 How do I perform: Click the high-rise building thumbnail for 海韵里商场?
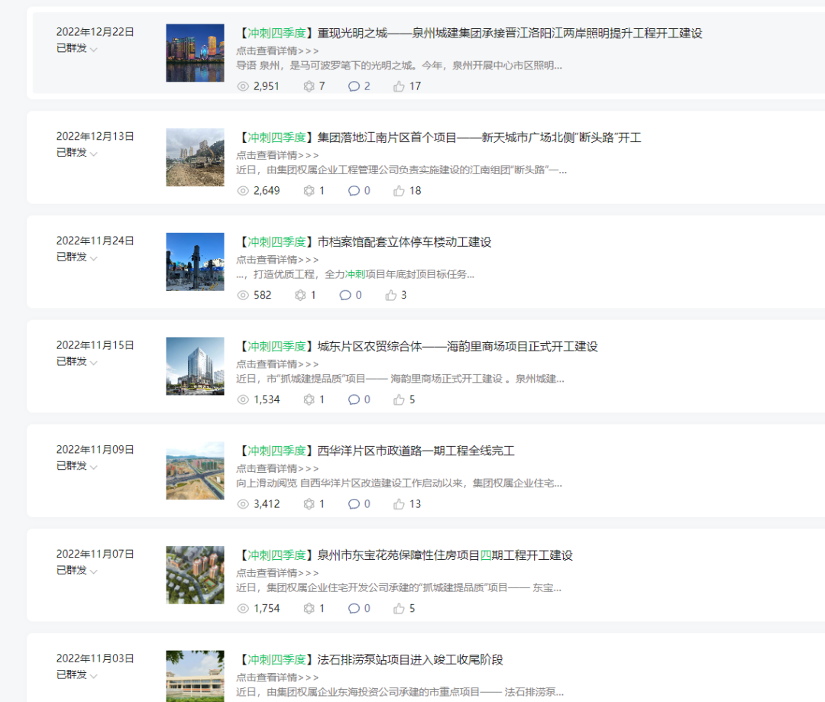pos(195,366)
